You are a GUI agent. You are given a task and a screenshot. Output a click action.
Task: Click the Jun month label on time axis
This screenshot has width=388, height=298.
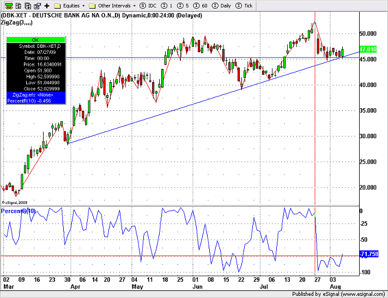point(197,287)
